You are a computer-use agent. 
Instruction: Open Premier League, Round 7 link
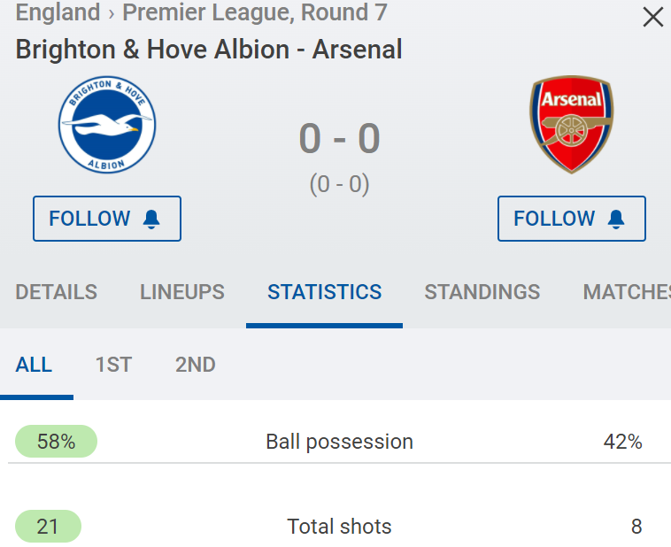255,12
